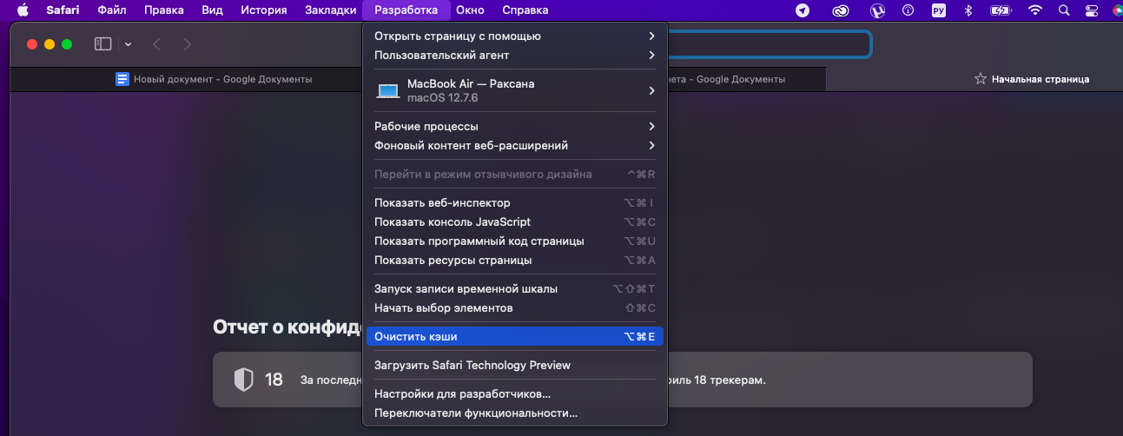1123x436 pixels.
Task: Click the Telegram menu bar icon
Action: click(x=803, y=10)
